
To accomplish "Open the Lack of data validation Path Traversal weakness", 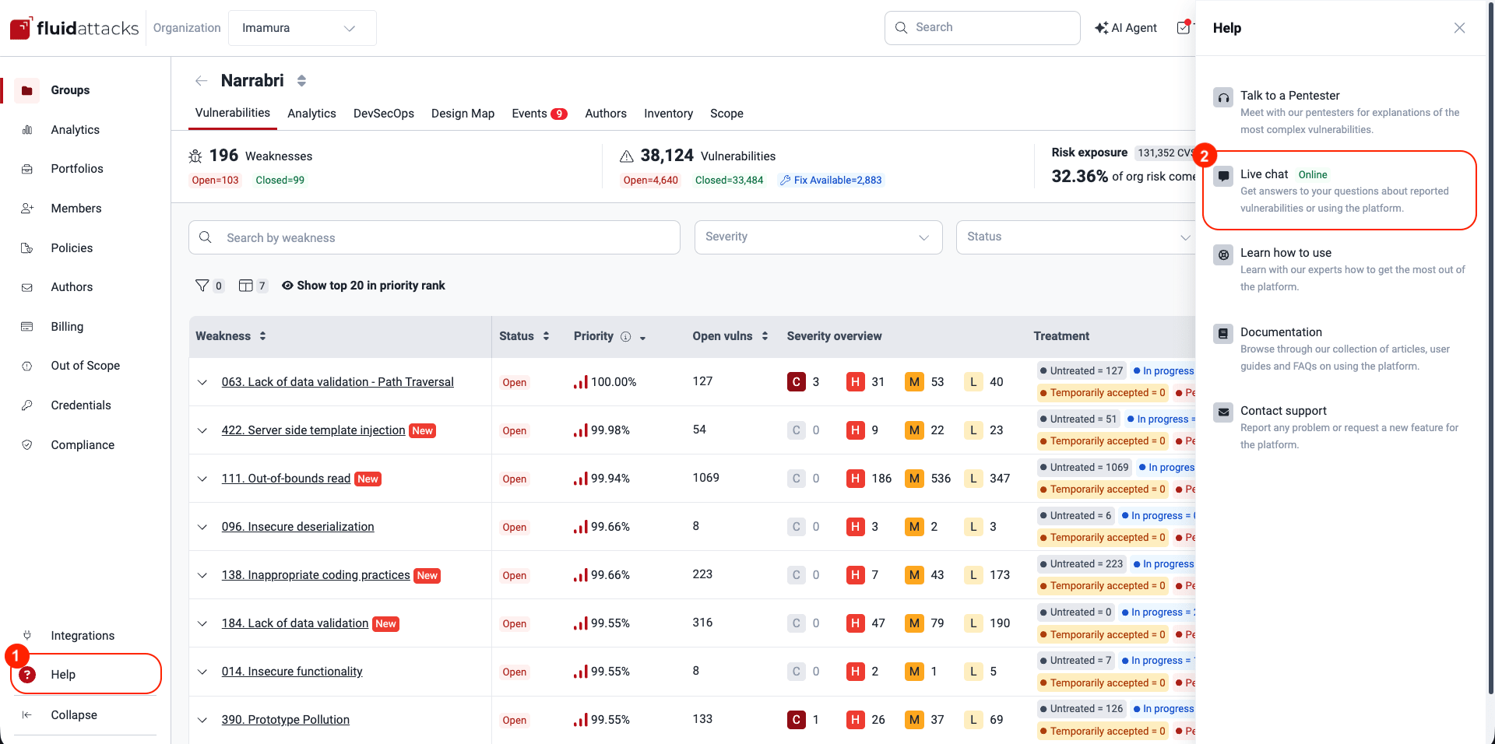I will [337, 381].
